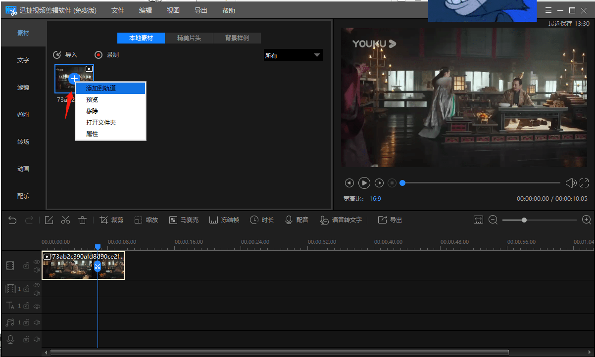Select the 缩放 zoom tool
Screen dimensions: 595x357
point(146,220)
